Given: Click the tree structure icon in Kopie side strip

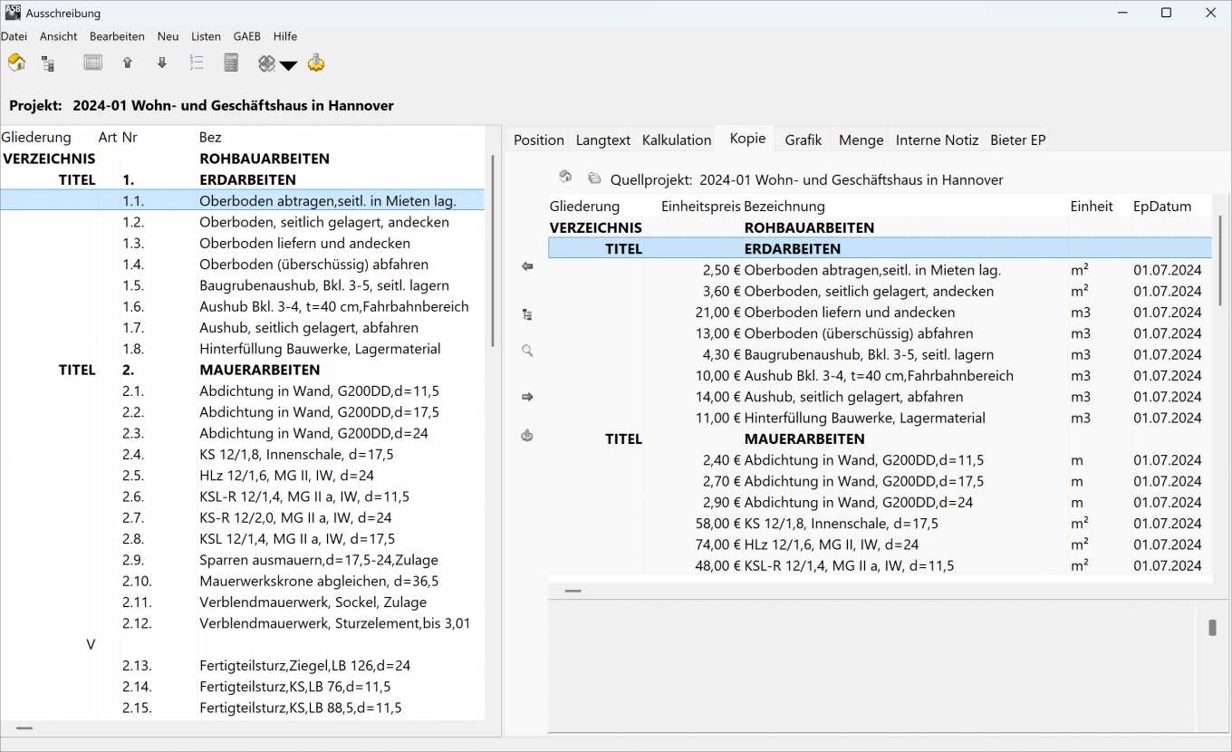Looking at the screenshot, I should pyautogui.click(x=527, y=314).
